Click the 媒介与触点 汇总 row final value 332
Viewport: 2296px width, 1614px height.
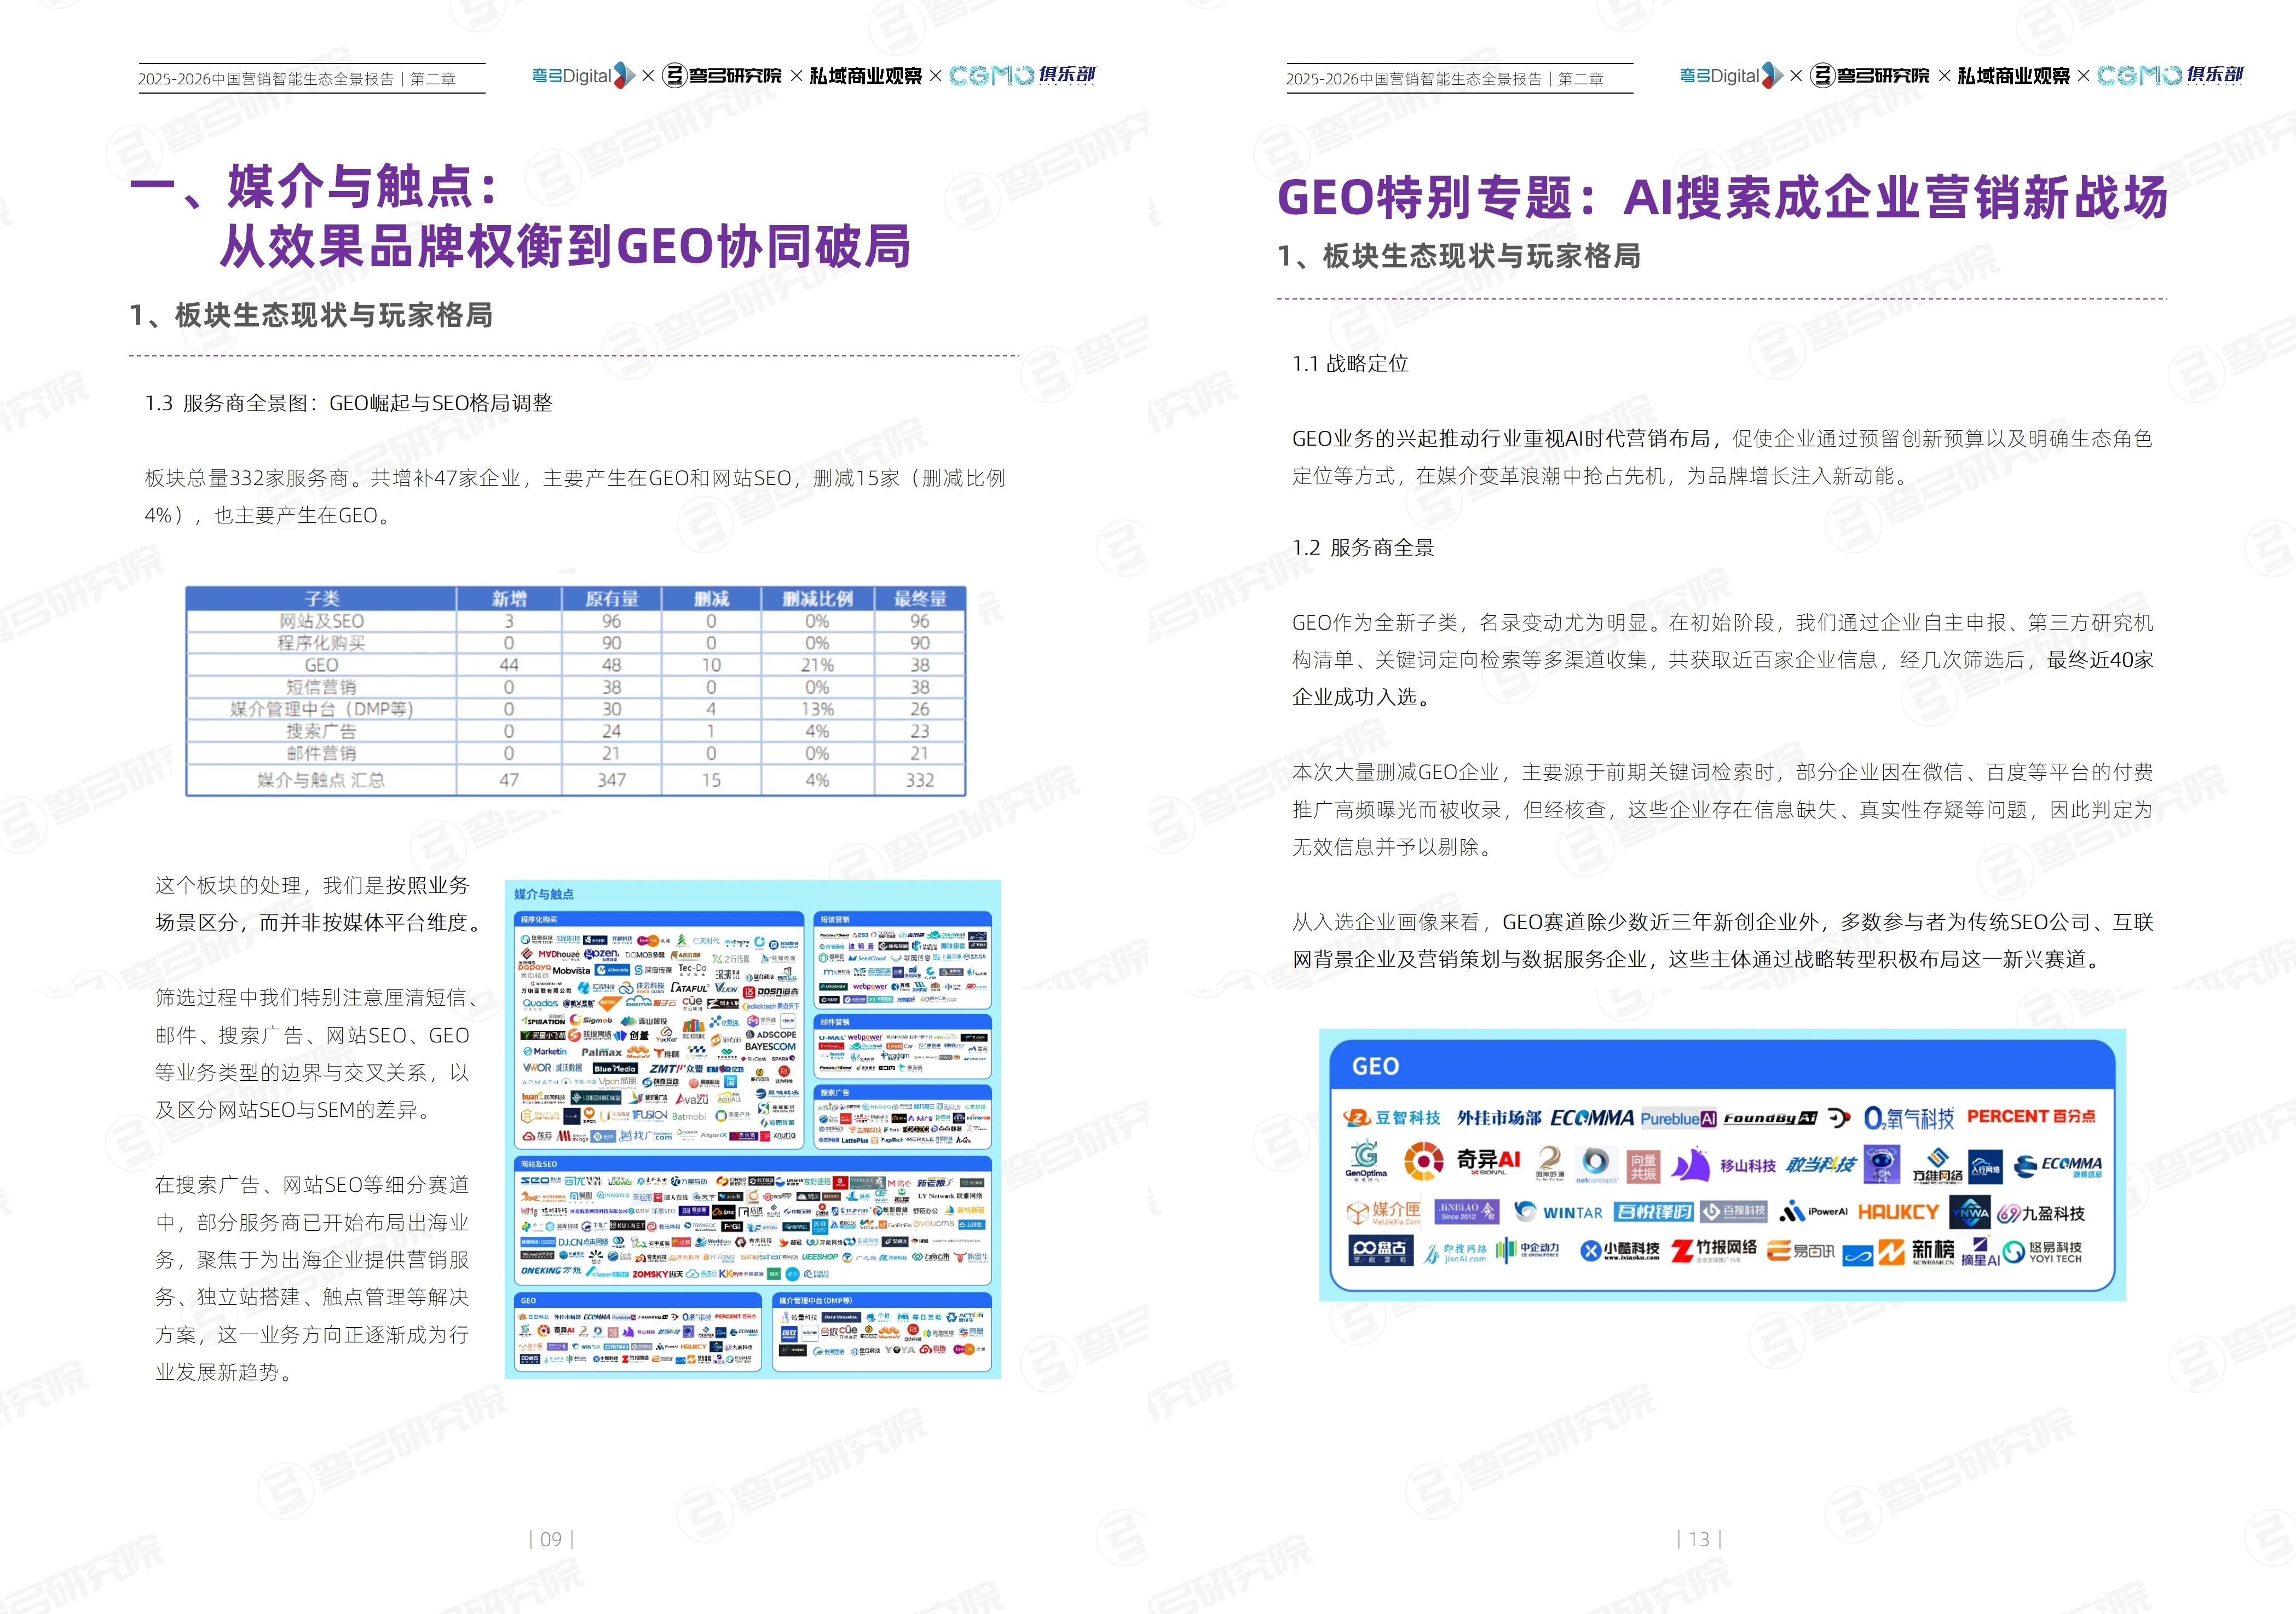(x=919, y=780)
